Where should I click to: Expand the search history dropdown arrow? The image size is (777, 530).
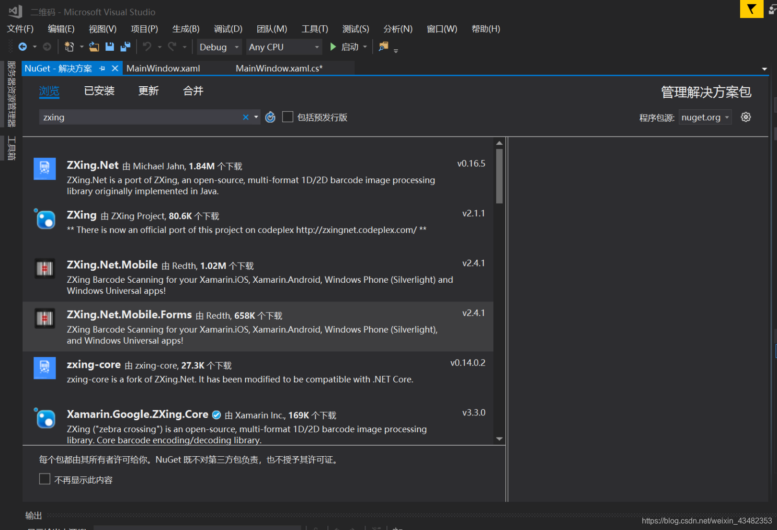(x=256, y=117)
